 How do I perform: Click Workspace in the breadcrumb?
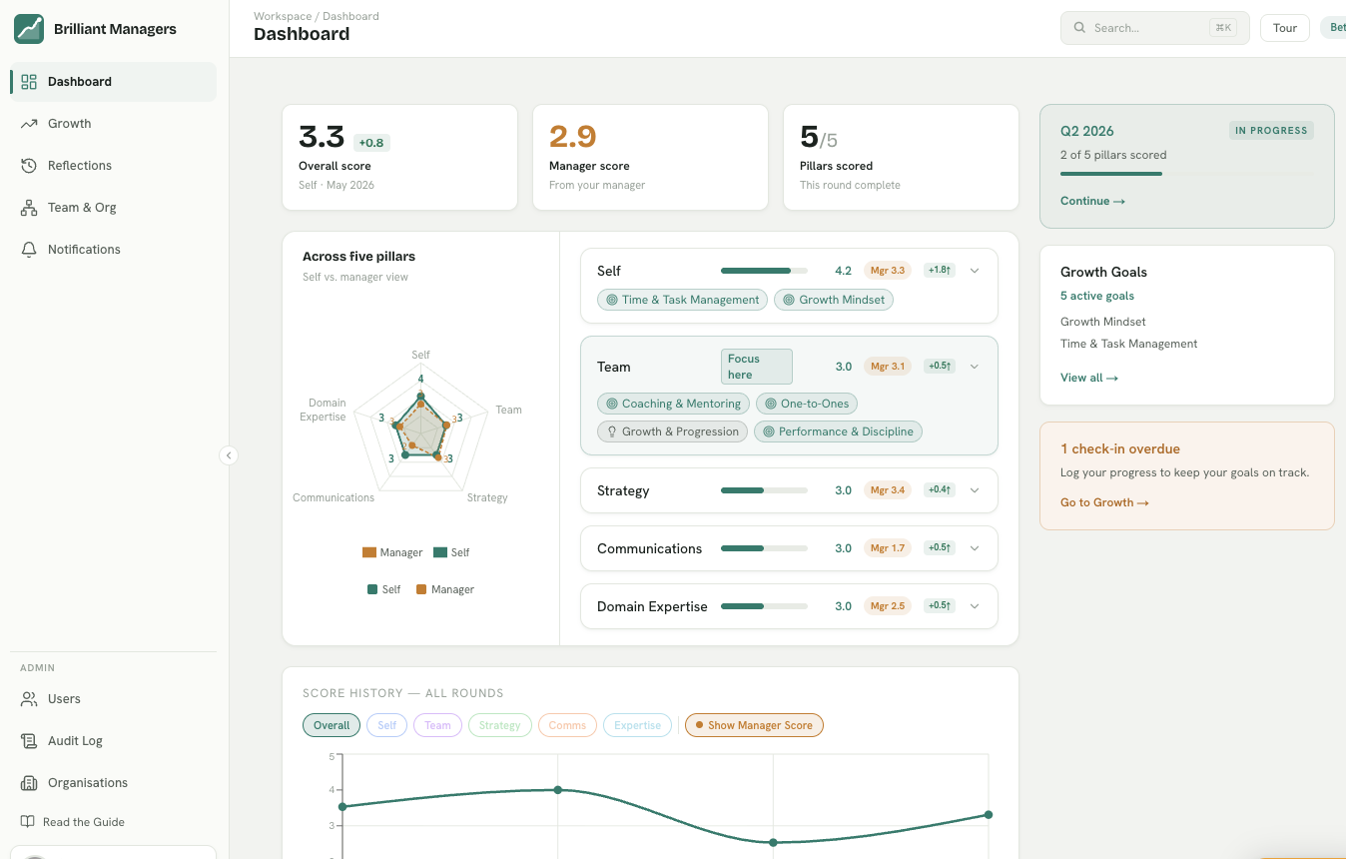click(284, 16)
